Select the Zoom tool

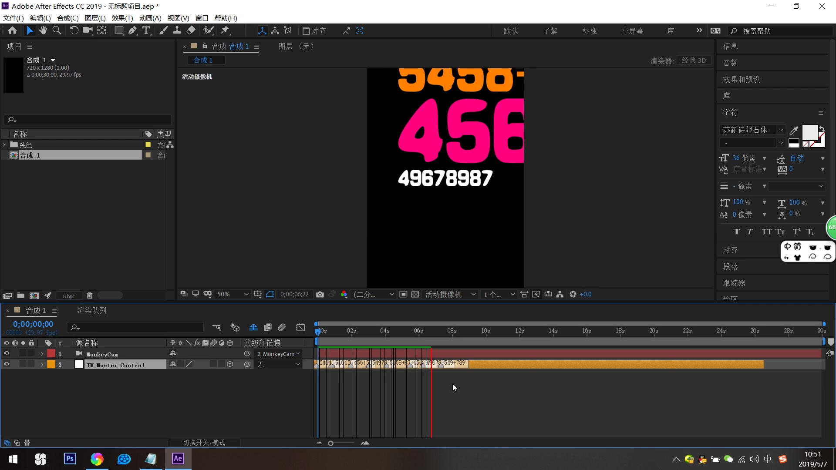point(57,30)
